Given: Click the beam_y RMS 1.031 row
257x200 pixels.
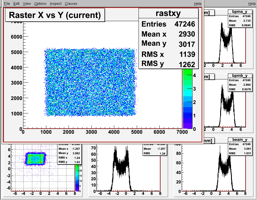Looking at the screenshot, I should pos(240,153).
